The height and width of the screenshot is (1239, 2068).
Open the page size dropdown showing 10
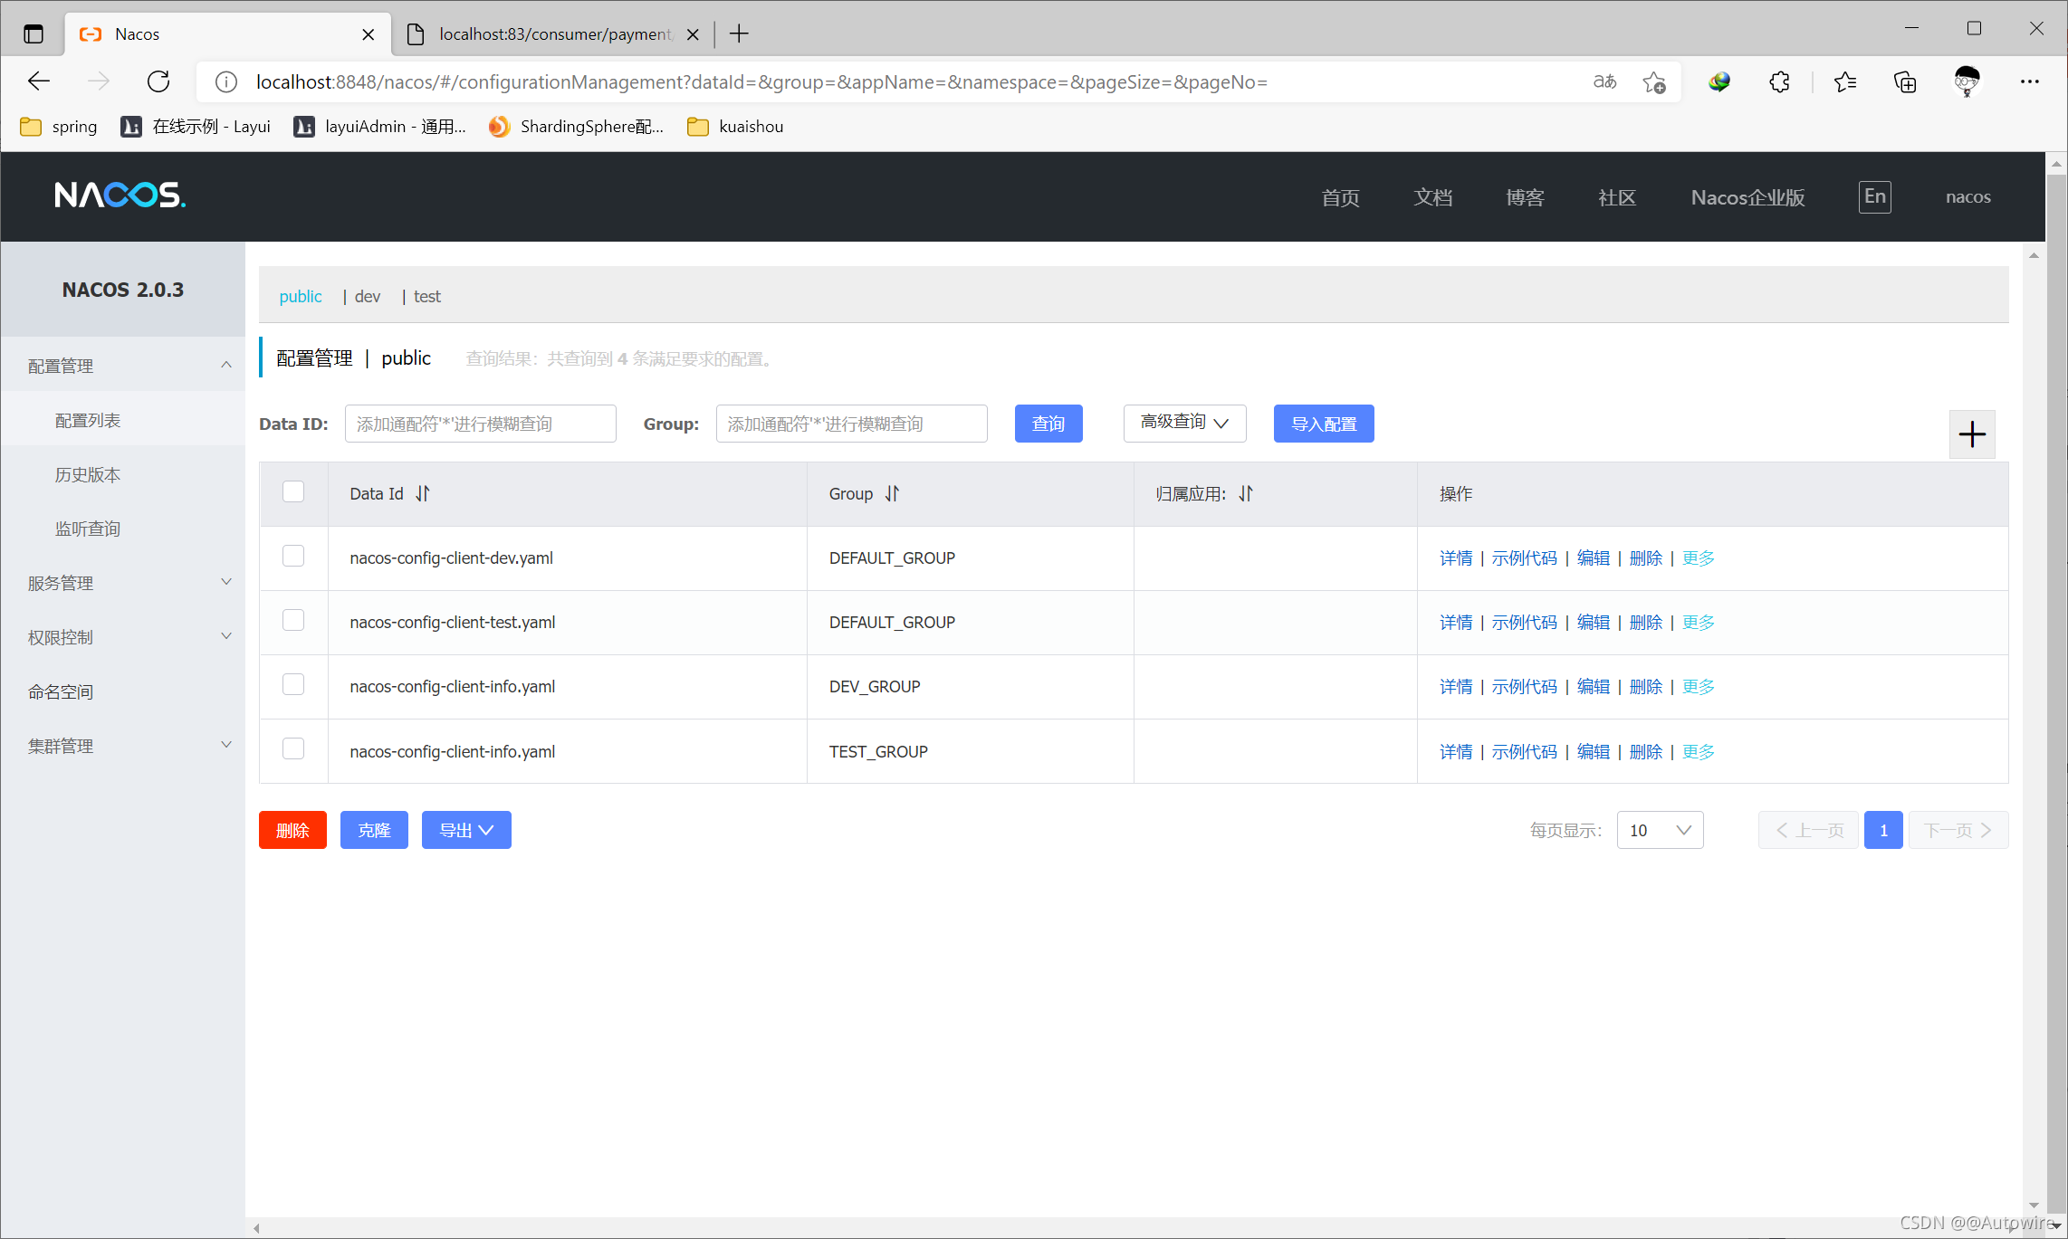1660,830
